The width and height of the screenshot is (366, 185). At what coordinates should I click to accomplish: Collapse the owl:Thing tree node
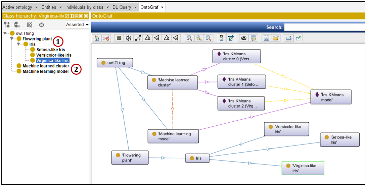(x=5, y=33)
